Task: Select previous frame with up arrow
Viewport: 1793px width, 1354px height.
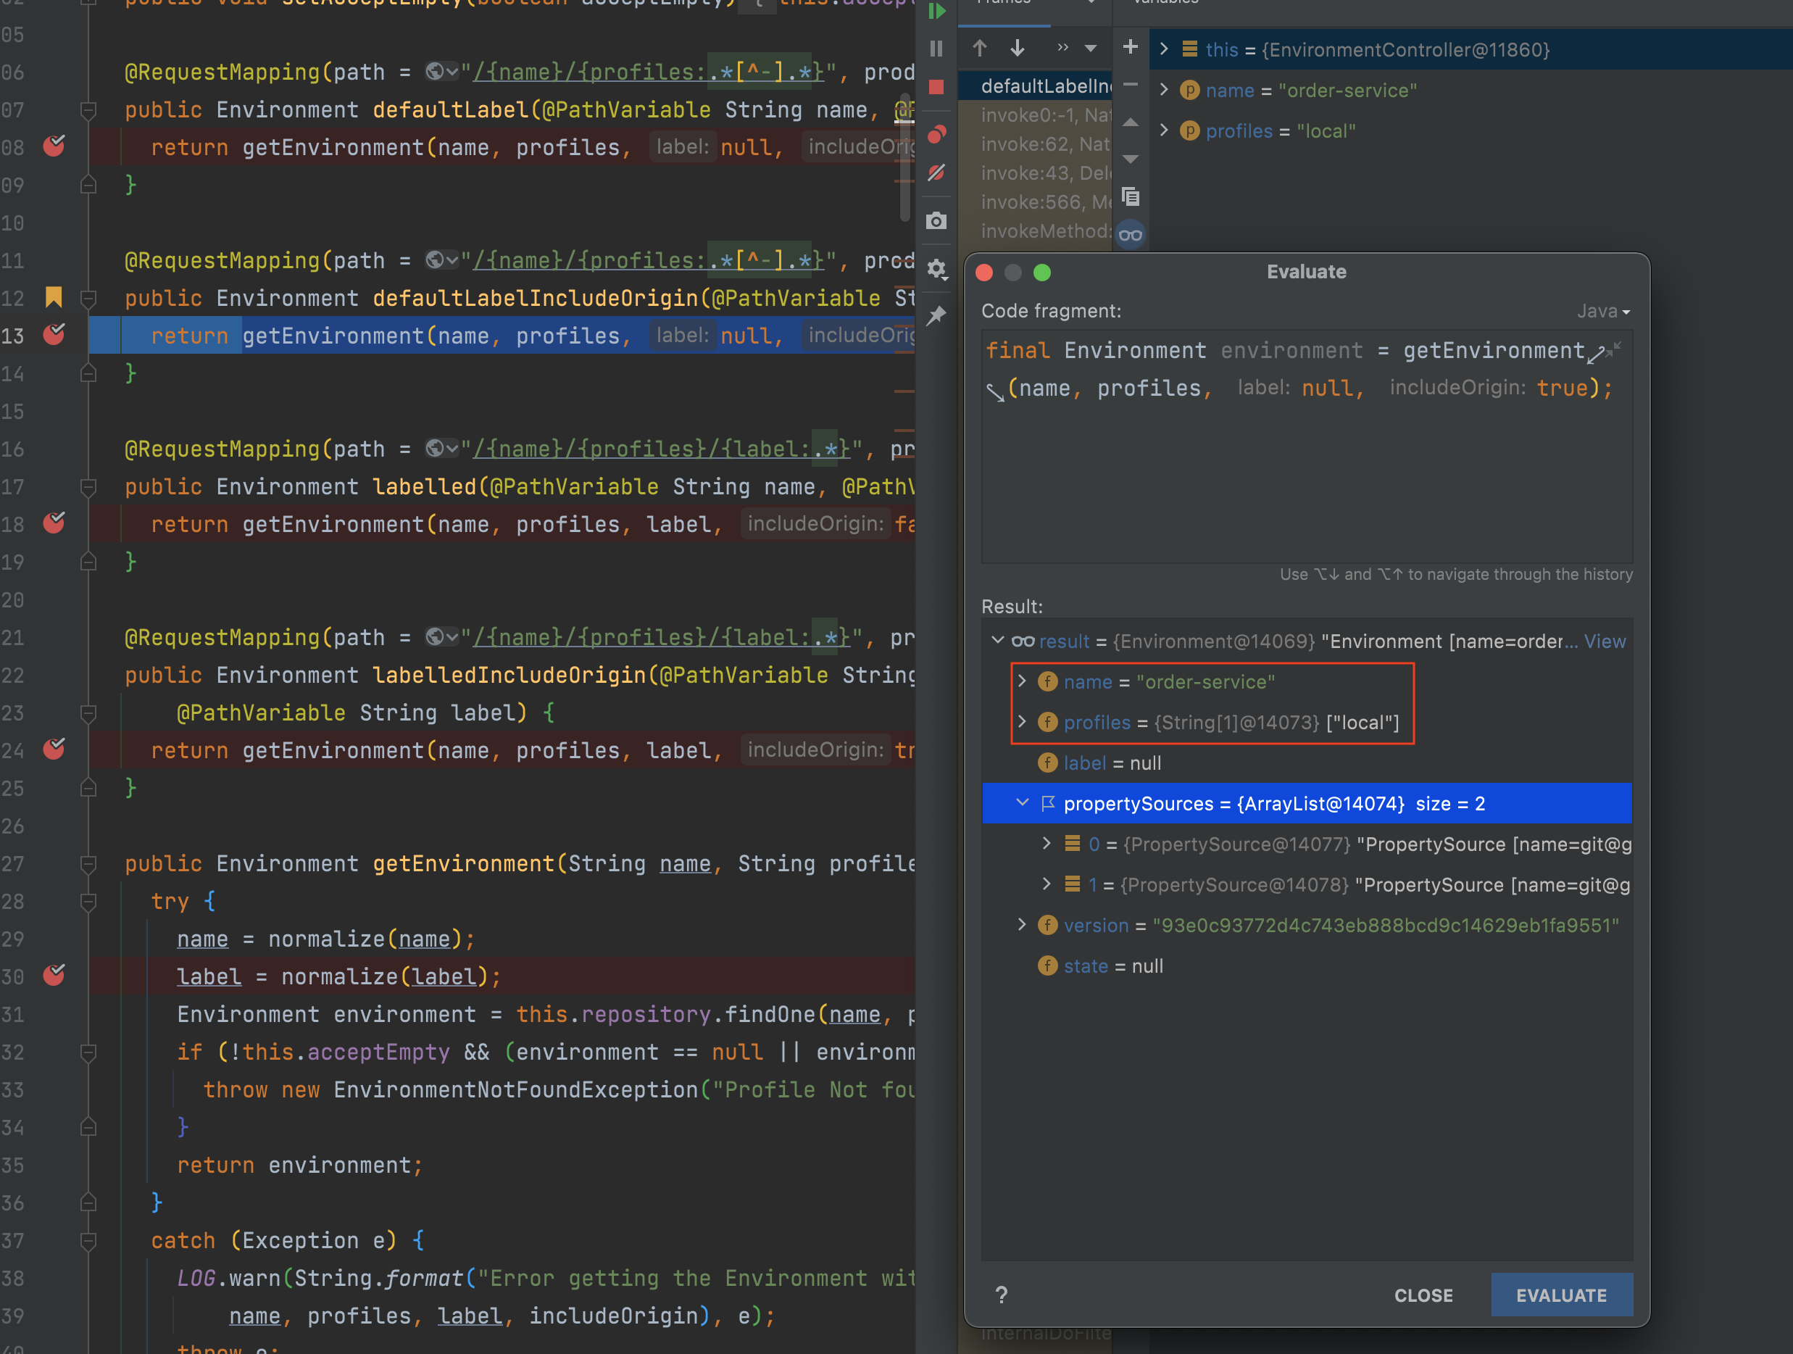Action: coord(980,48)
